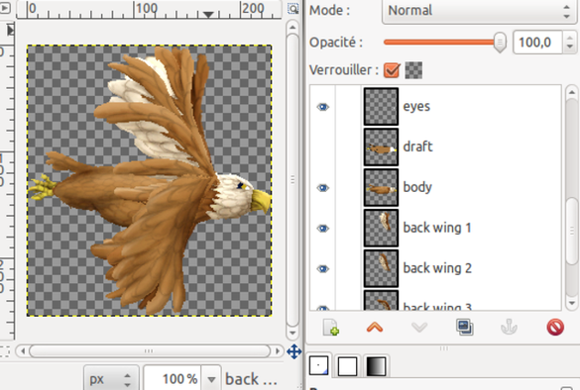Click the Opacité slider handle

pyautogui.click(x=500, y=43)
